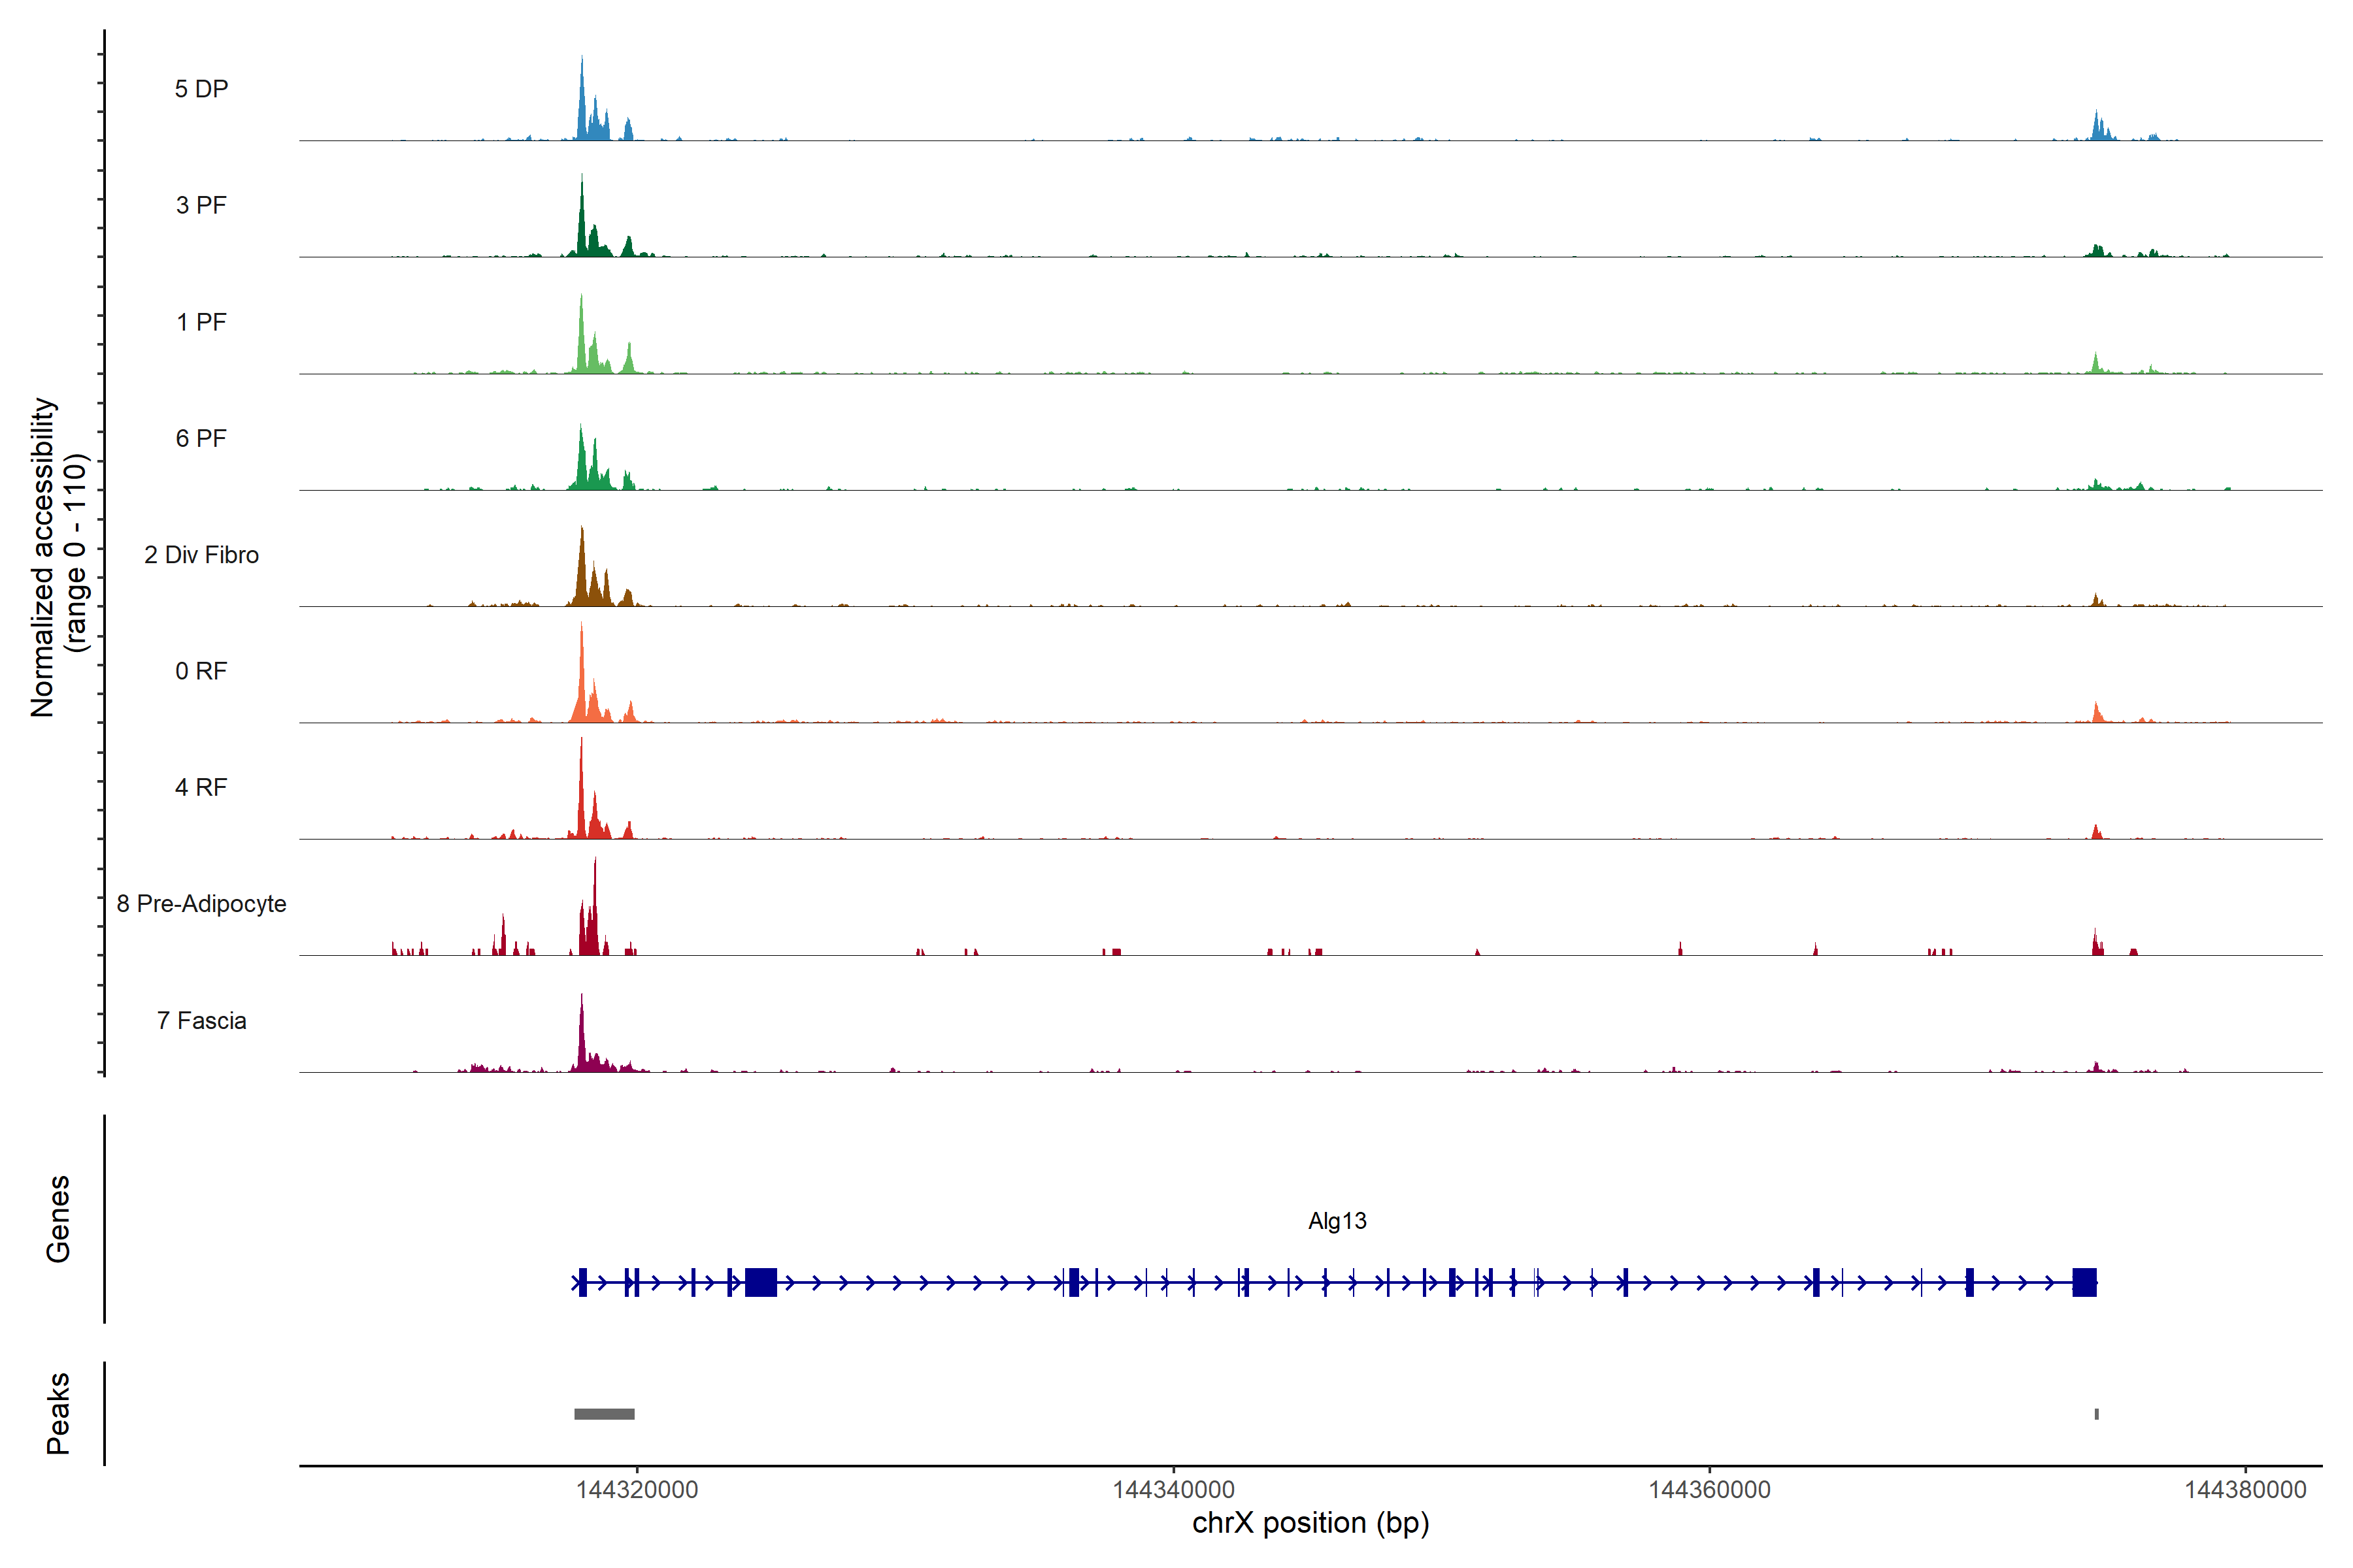Click the 1 PF track label

pyautogui.click(x=201, y=322)
